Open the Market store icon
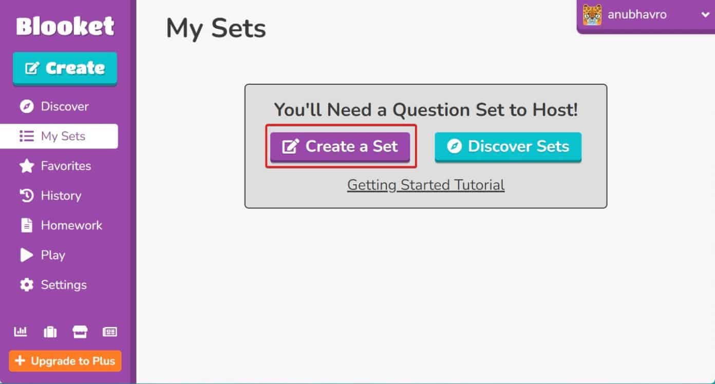 80,332
